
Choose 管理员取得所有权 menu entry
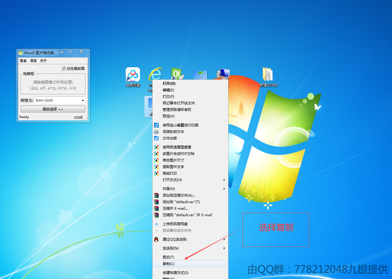pos(190,110)
